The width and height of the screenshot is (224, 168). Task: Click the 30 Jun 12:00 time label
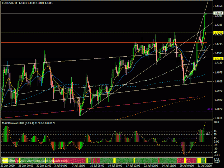44,165
